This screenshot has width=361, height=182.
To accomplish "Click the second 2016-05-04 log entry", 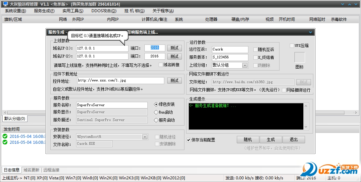I will point(27,142).
